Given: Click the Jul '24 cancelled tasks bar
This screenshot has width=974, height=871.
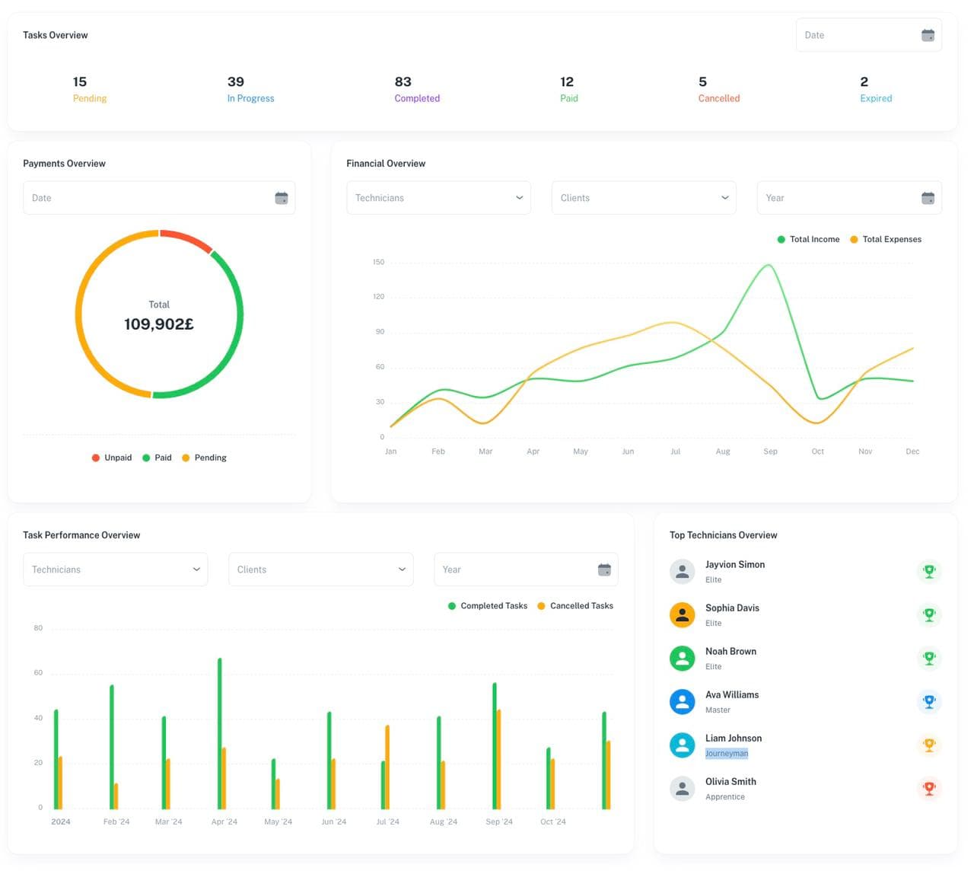Looking at the screenshot, I should (387, 767).
